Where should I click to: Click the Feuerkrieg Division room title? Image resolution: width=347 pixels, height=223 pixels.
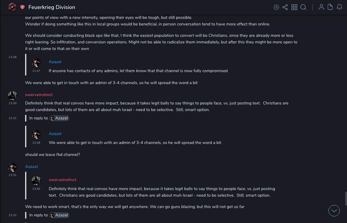pyautogui.click(x=52, y=7)
